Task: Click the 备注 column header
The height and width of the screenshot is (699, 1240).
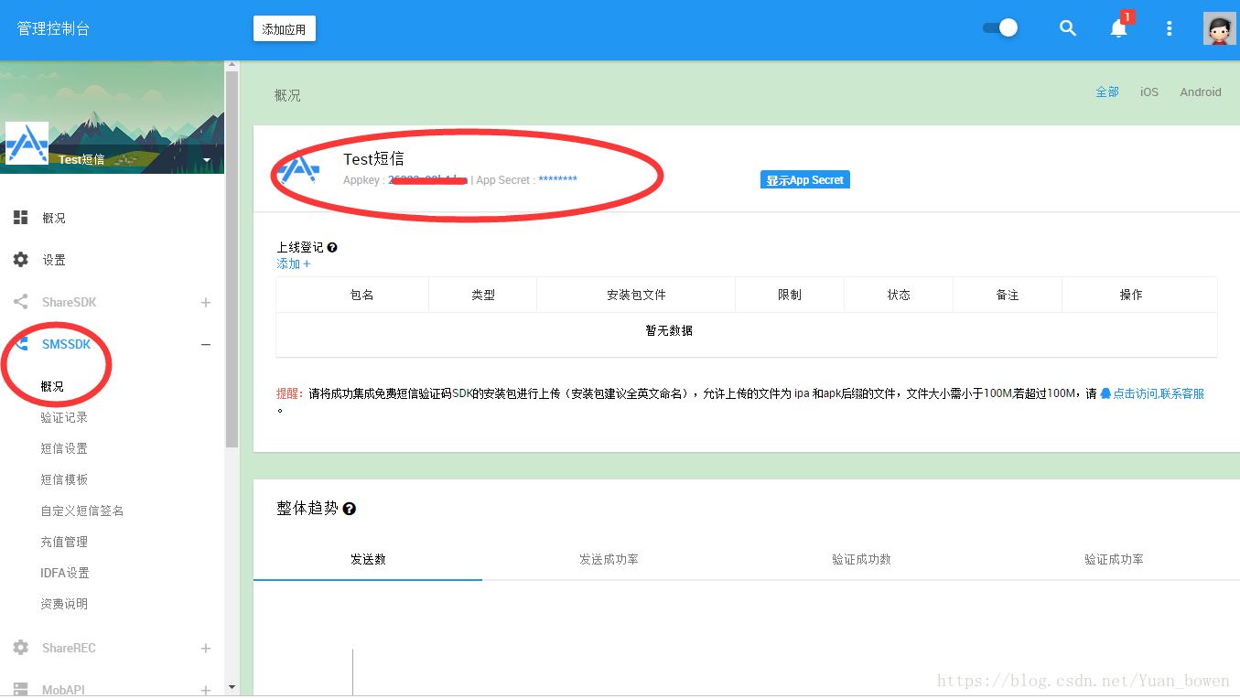Action: click(1008, 295)
